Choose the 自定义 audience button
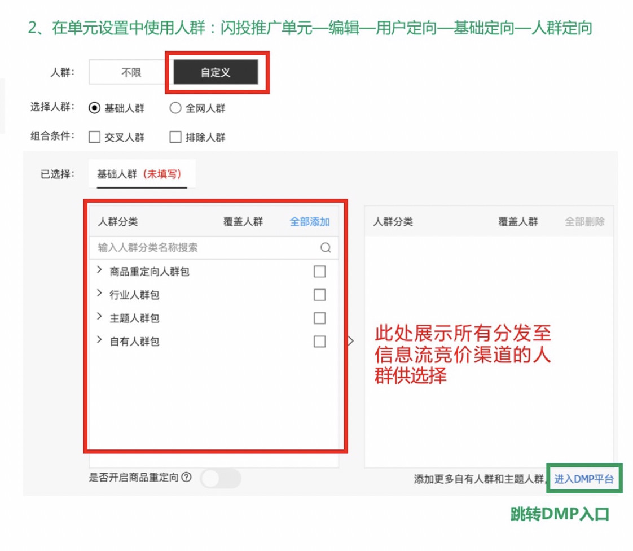633x551 pixels. (x=216, y=72)
